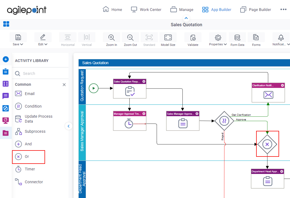Open settings gear of Sales Quotation Request
Viewport: 290px width, 198px height.
click(x=144, y=81)
